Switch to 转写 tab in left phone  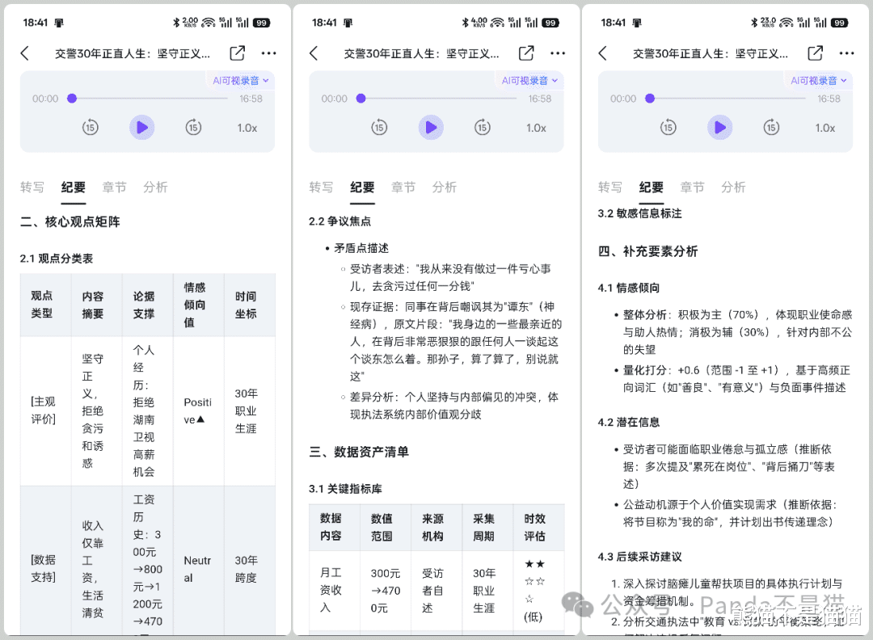point(32,187)
